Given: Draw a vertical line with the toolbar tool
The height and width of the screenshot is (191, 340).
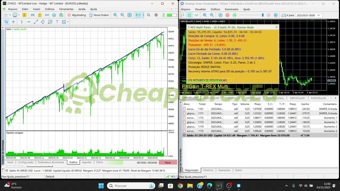Looking at the screenshot, I should pyautogui.click(x=22, y=22).
